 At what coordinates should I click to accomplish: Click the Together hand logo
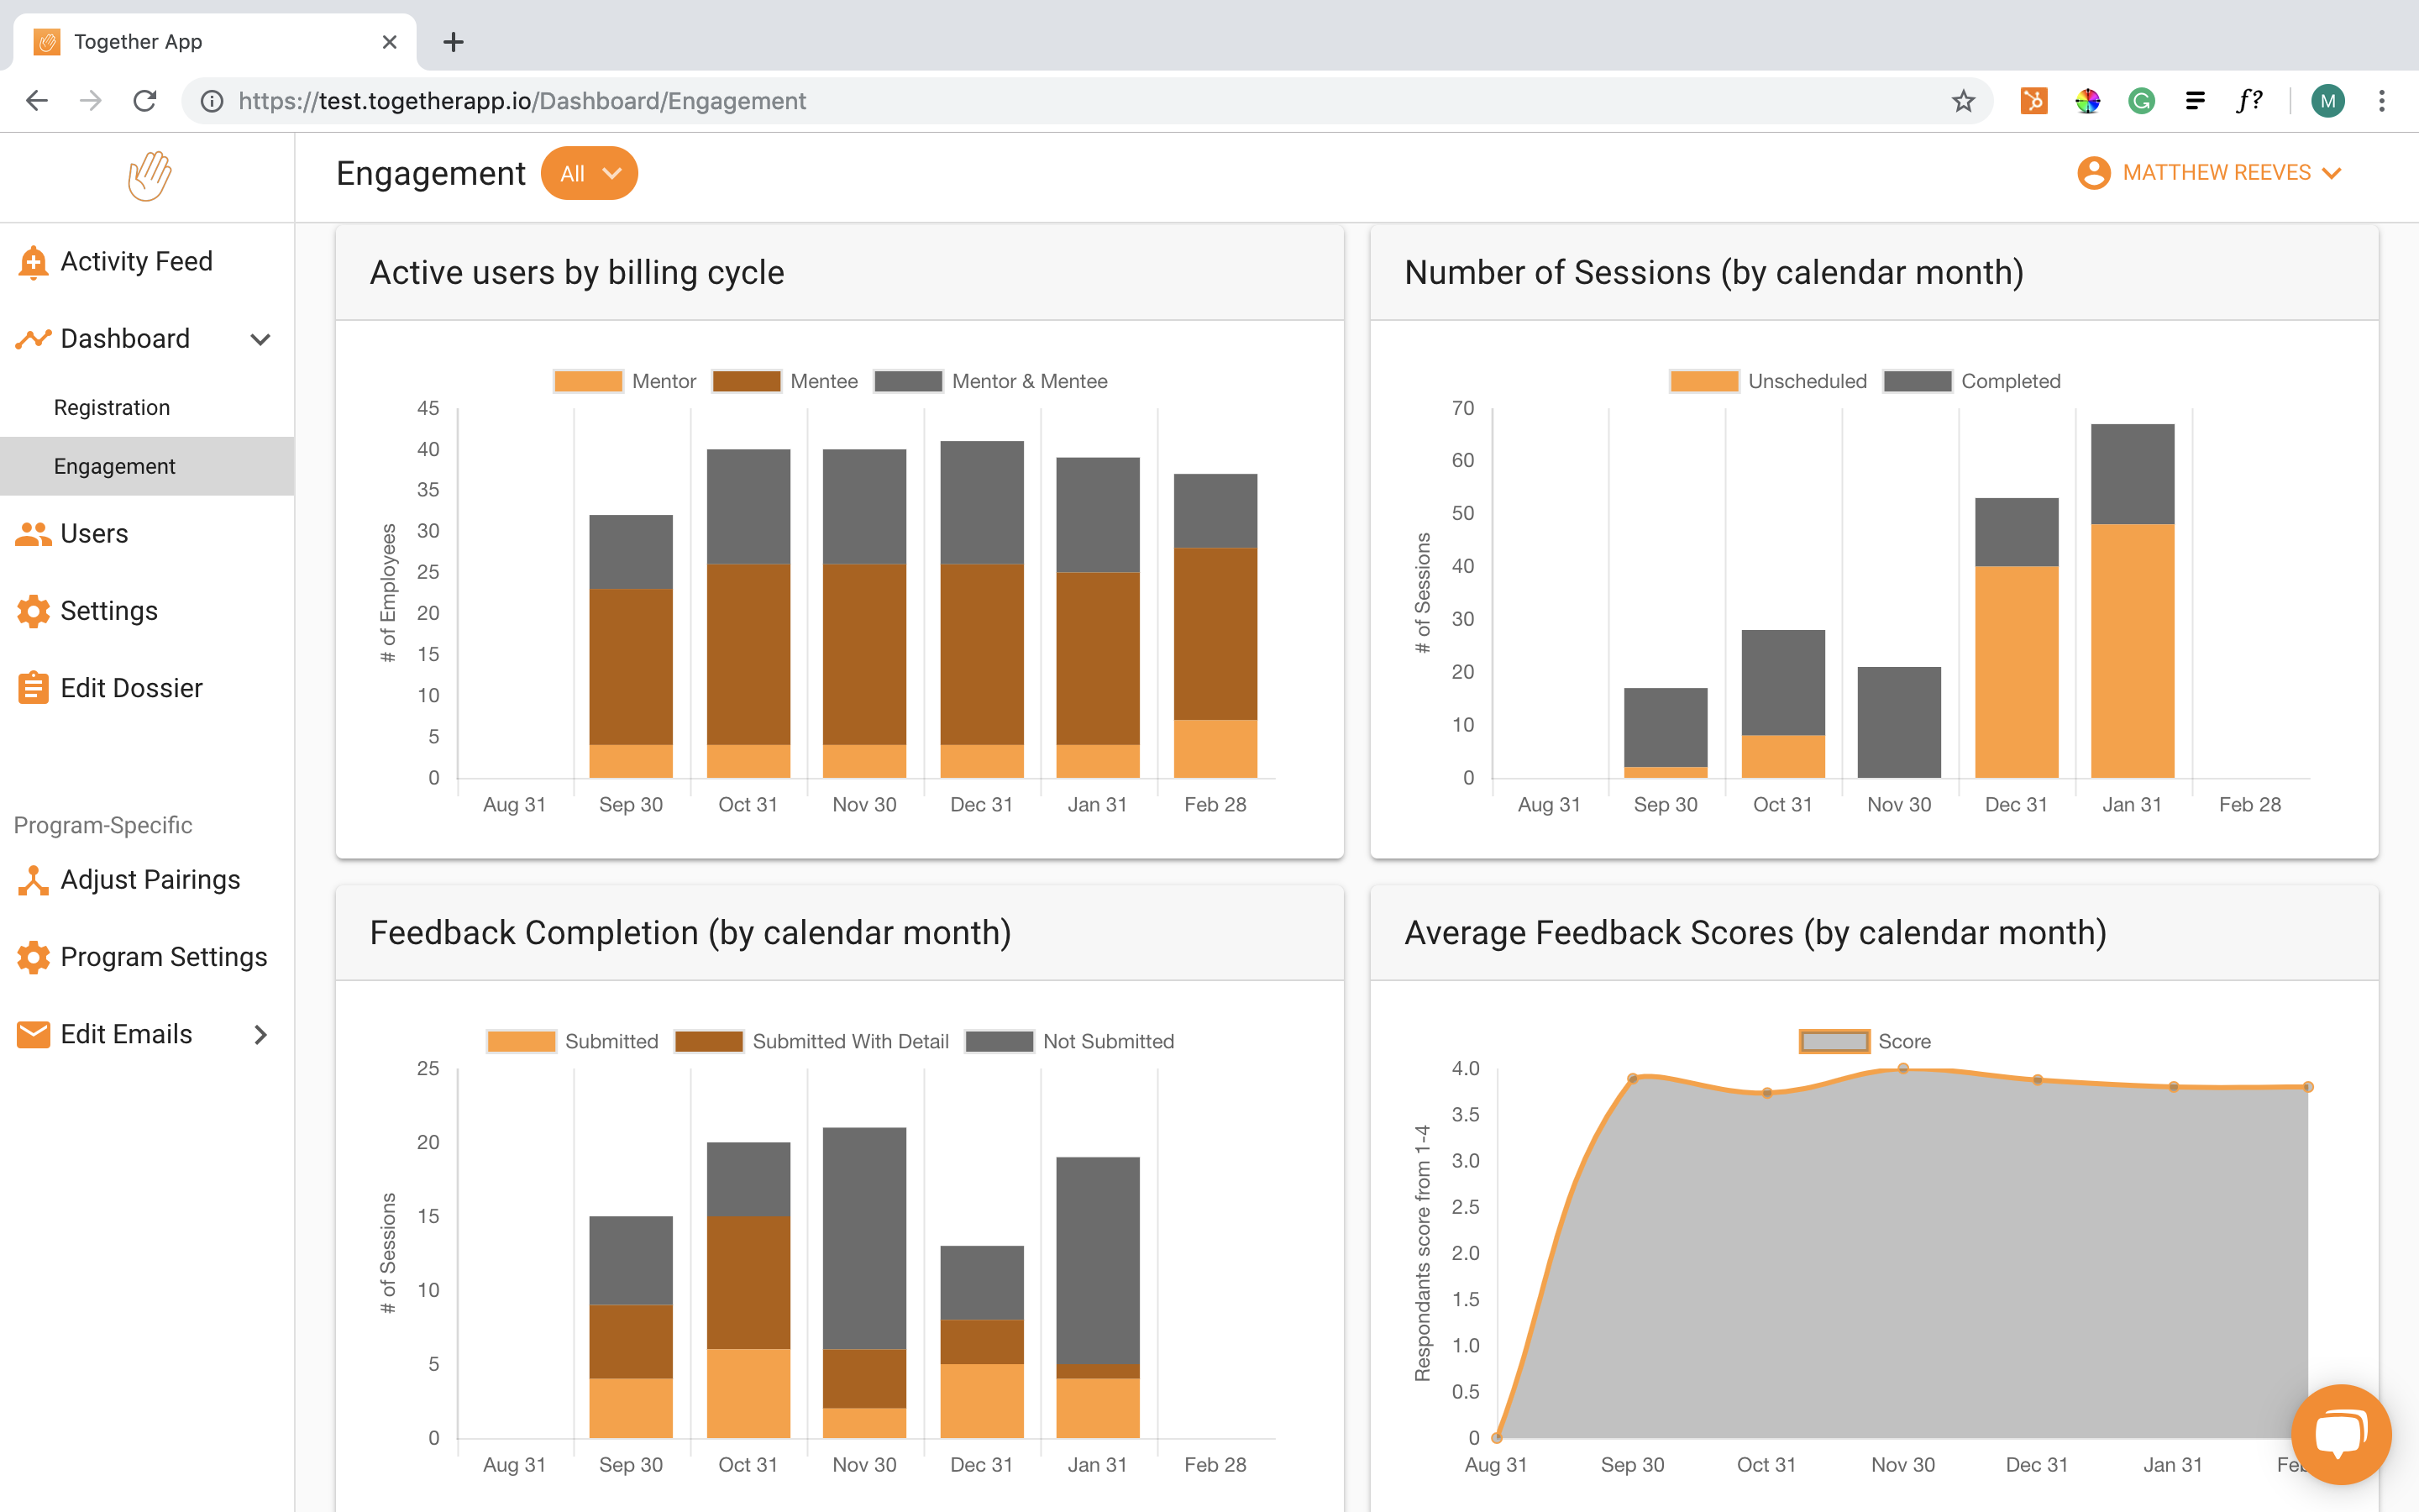(149, 176)
